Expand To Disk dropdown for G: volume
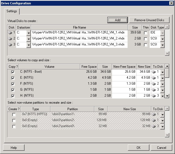 (x=162, y=90)
